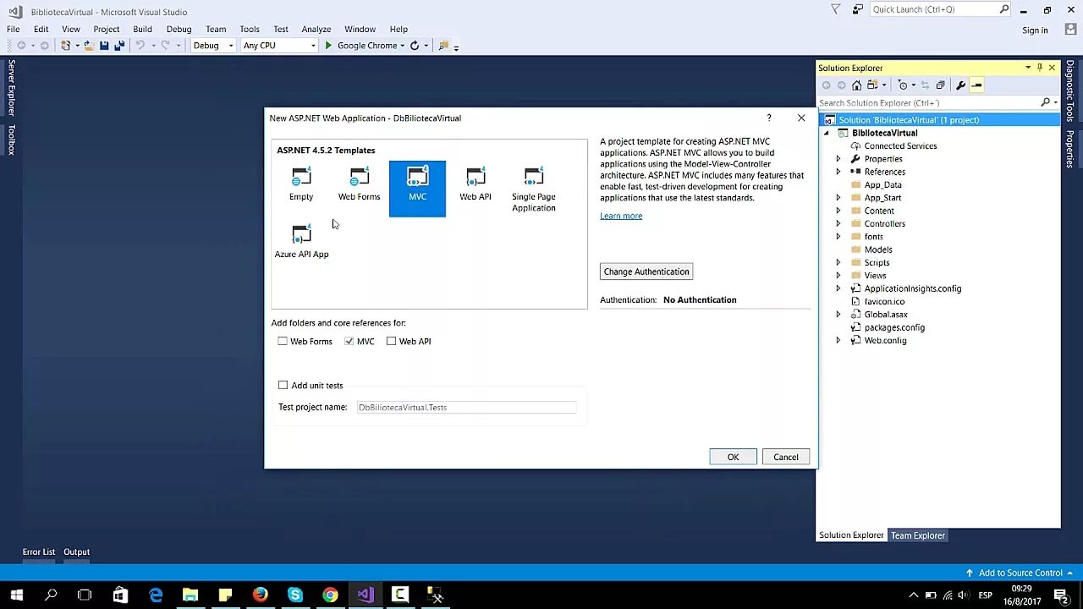This screenshot has width=1083, height=609.
Task: Select the Single Page Application template
Action: click(x=533, y=189)
